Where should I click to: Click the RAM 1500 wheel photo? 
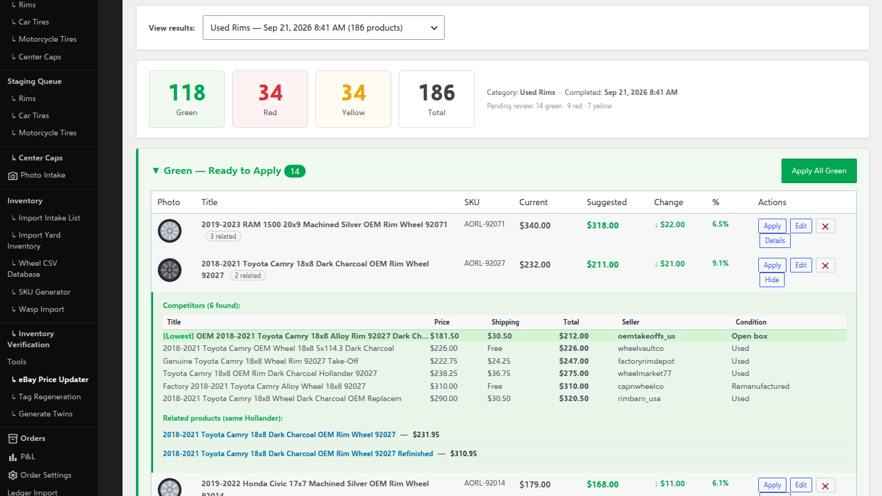(170, 231)
